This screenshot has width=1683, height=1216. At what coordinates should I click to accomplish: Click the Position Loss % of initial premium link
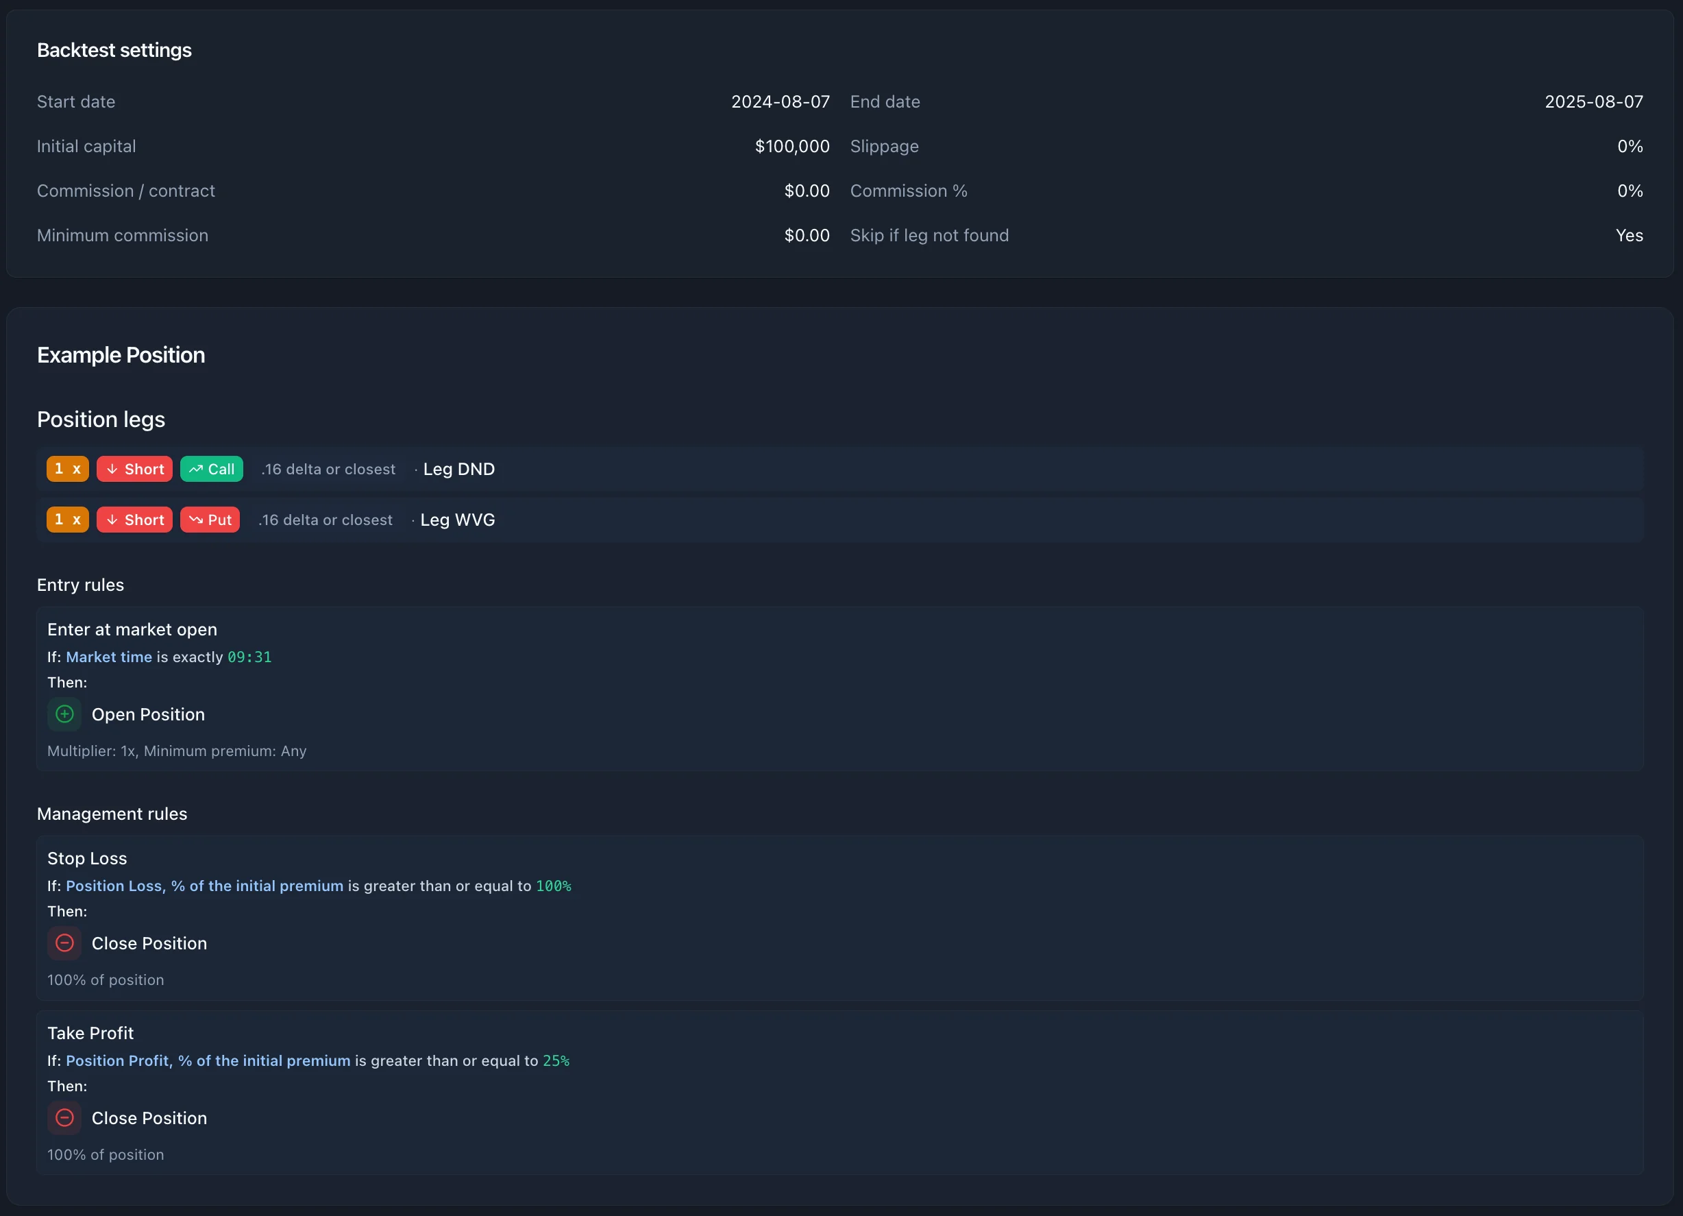coord(204,886)
